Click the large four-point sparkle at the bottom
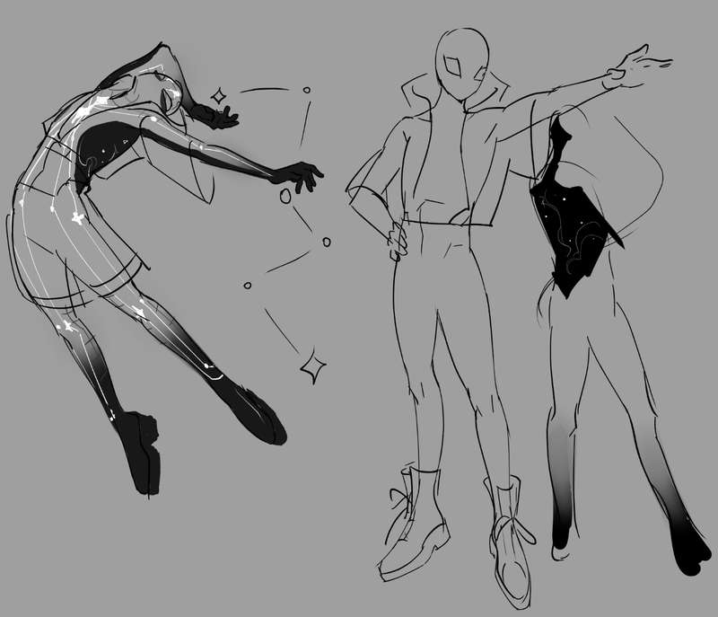The width and height of the screenshot is (718, 617). [312, 366]
